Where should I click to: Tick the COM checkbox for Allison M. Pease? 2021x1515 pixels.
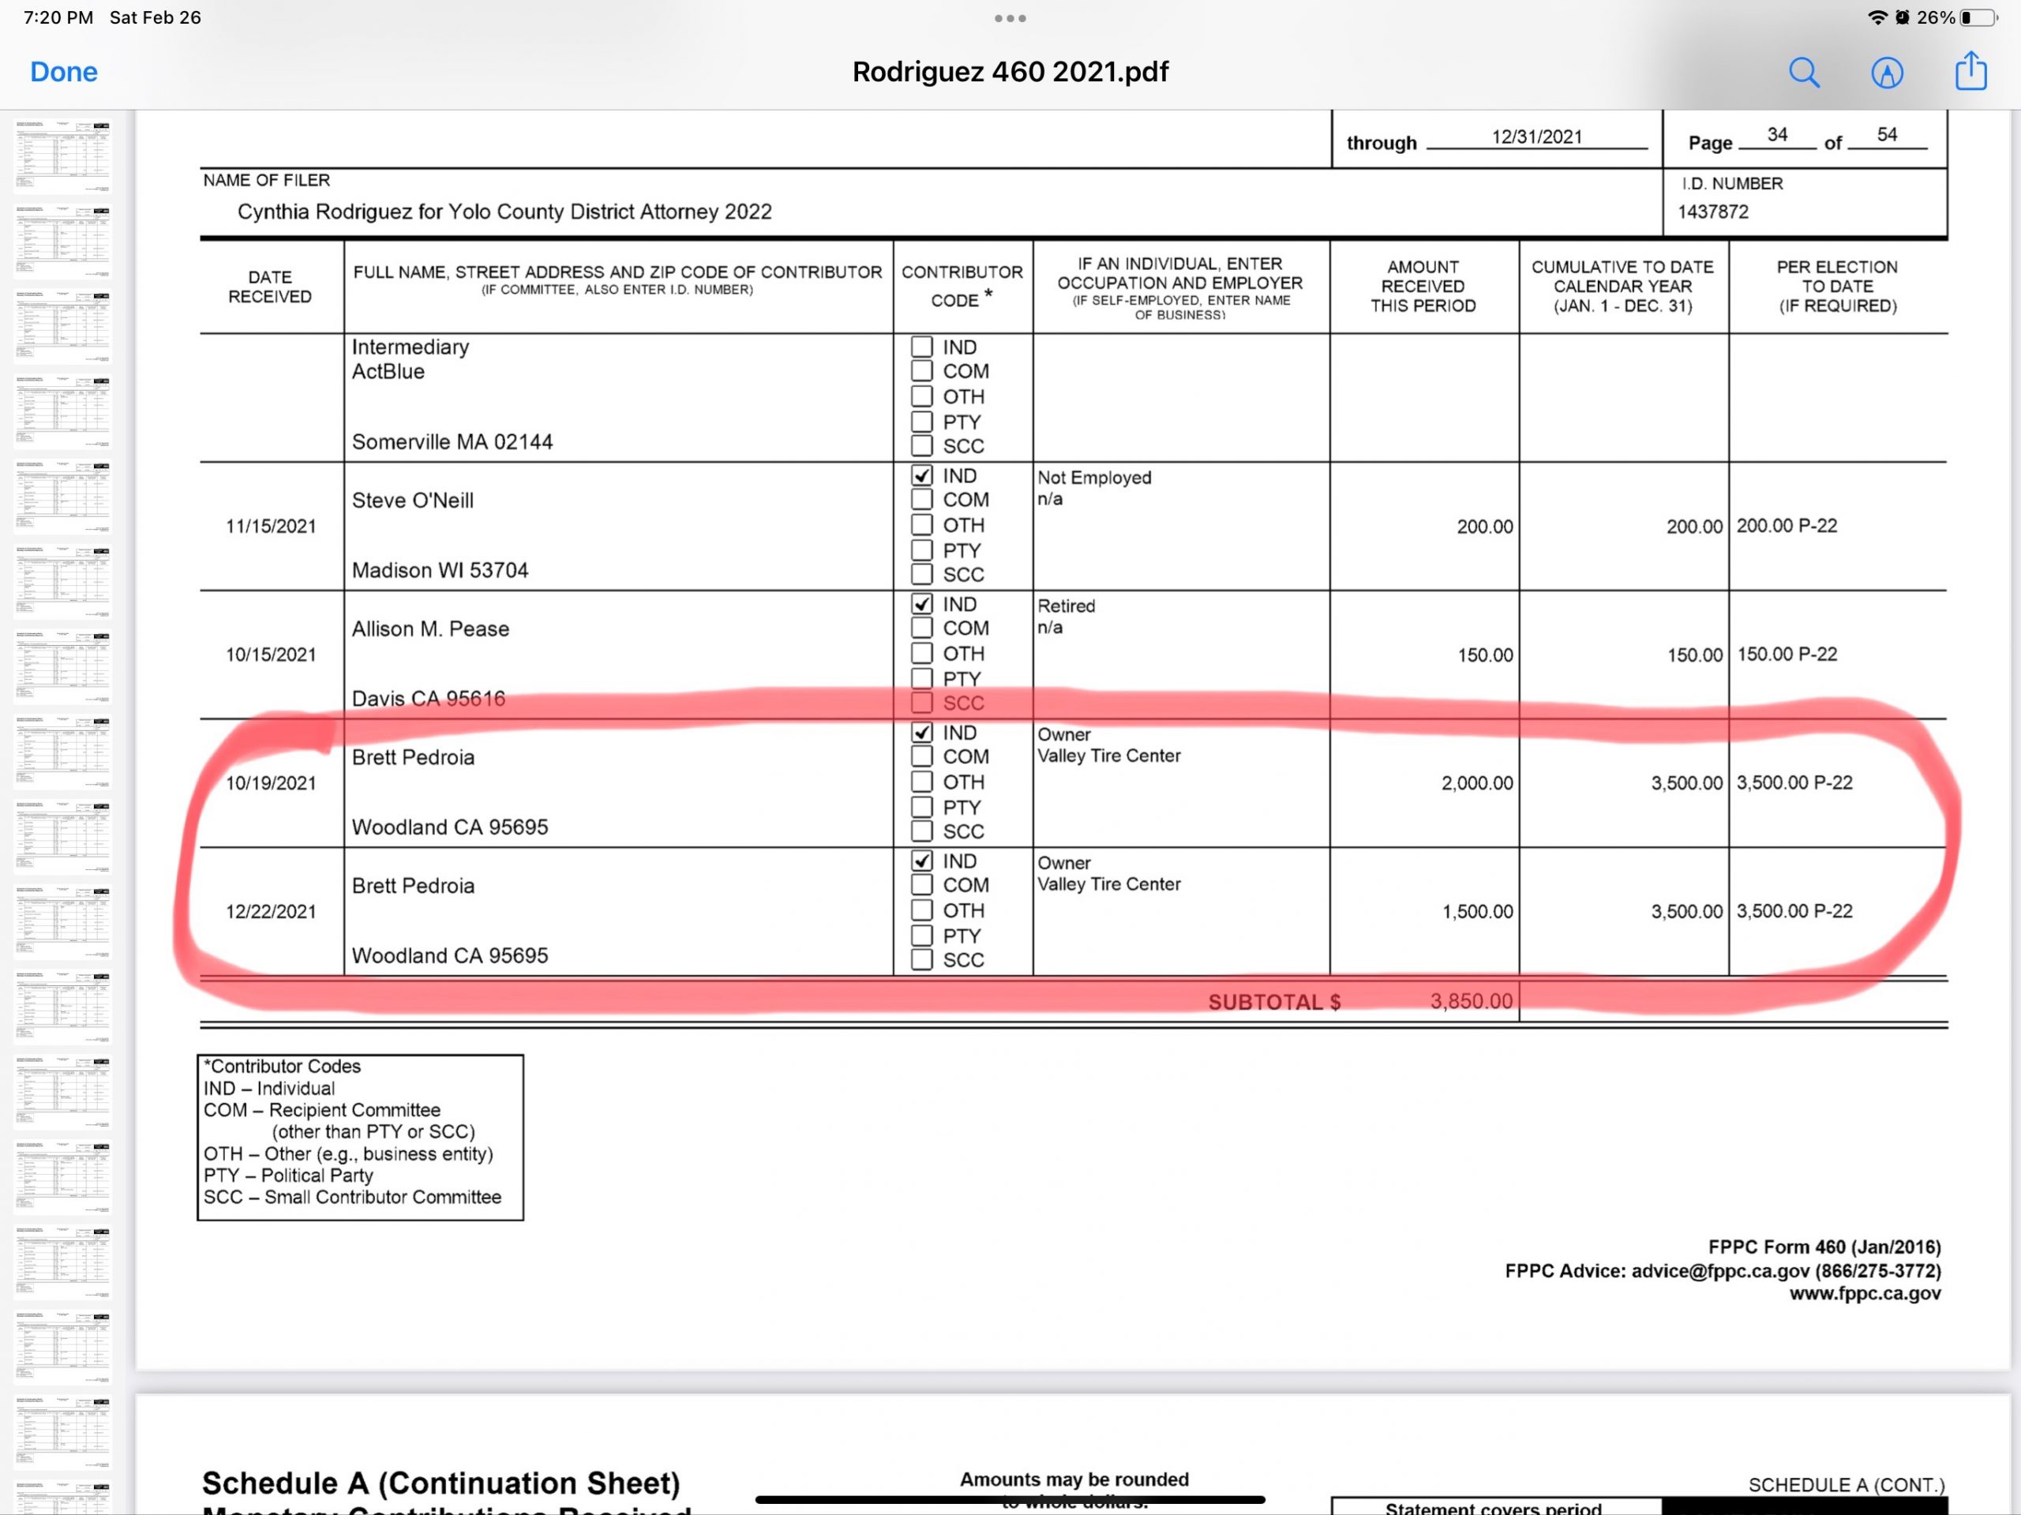(922, 628)
